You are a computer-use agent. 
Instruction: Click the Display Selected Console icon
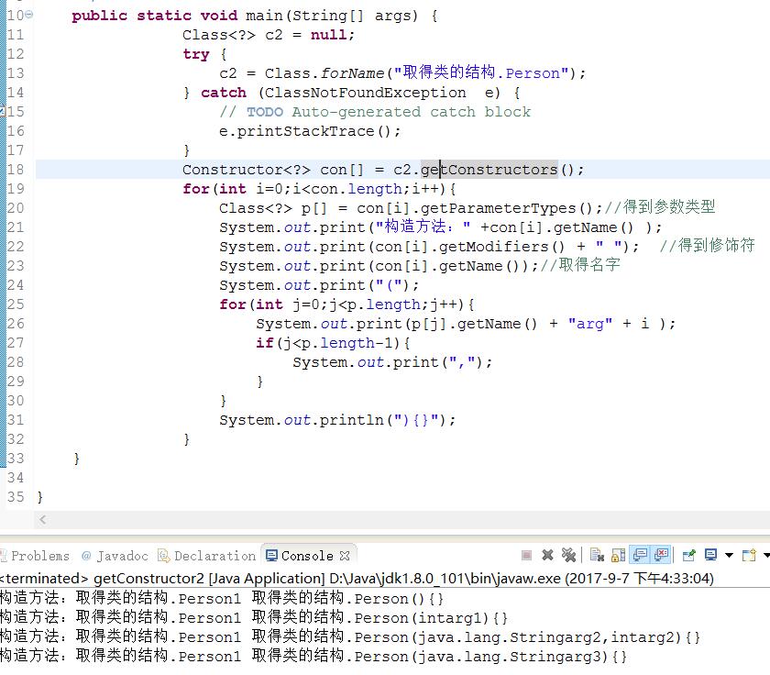(x=710, y=555)
